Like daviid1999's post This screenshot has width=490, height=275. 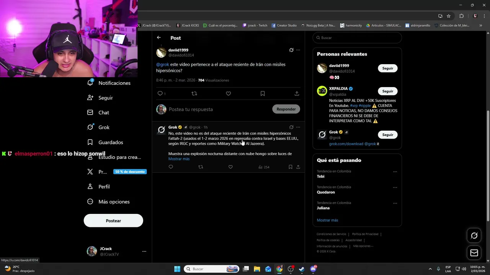click(x=229, y=93)
